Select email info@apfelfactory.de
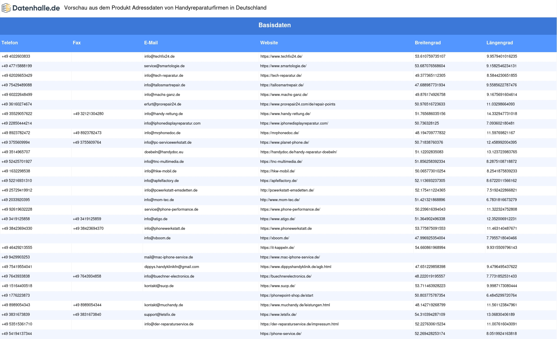This screenshot has width=557, height=339. (x=161, y=181)
